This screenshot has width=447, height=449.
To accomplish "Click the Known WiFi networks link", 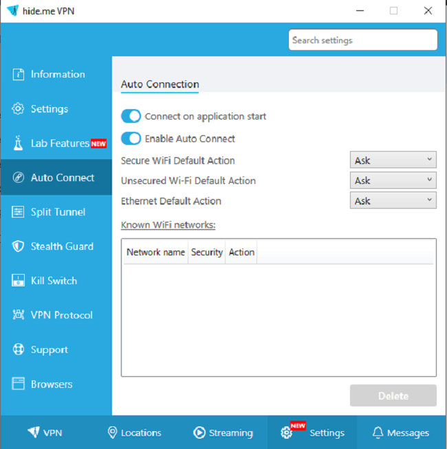I will point(168,224).
